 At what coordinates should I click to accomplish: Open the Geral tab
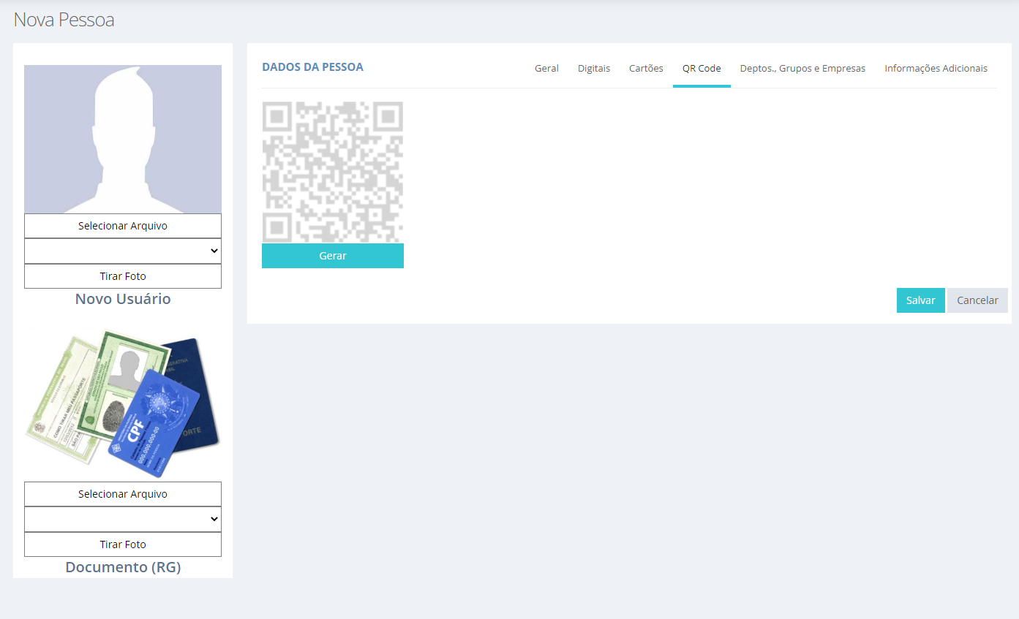[546, 68]
